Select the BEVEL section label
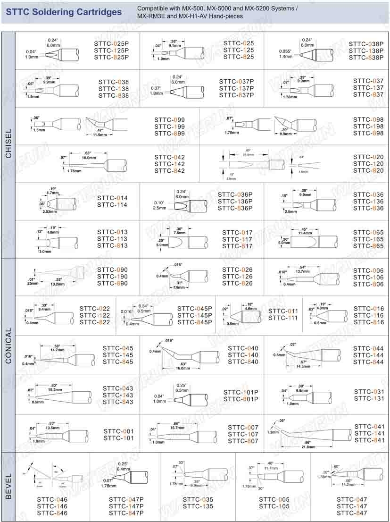Image resolution: width=390 pixels, height=522 pixels. tap(8, 487)
